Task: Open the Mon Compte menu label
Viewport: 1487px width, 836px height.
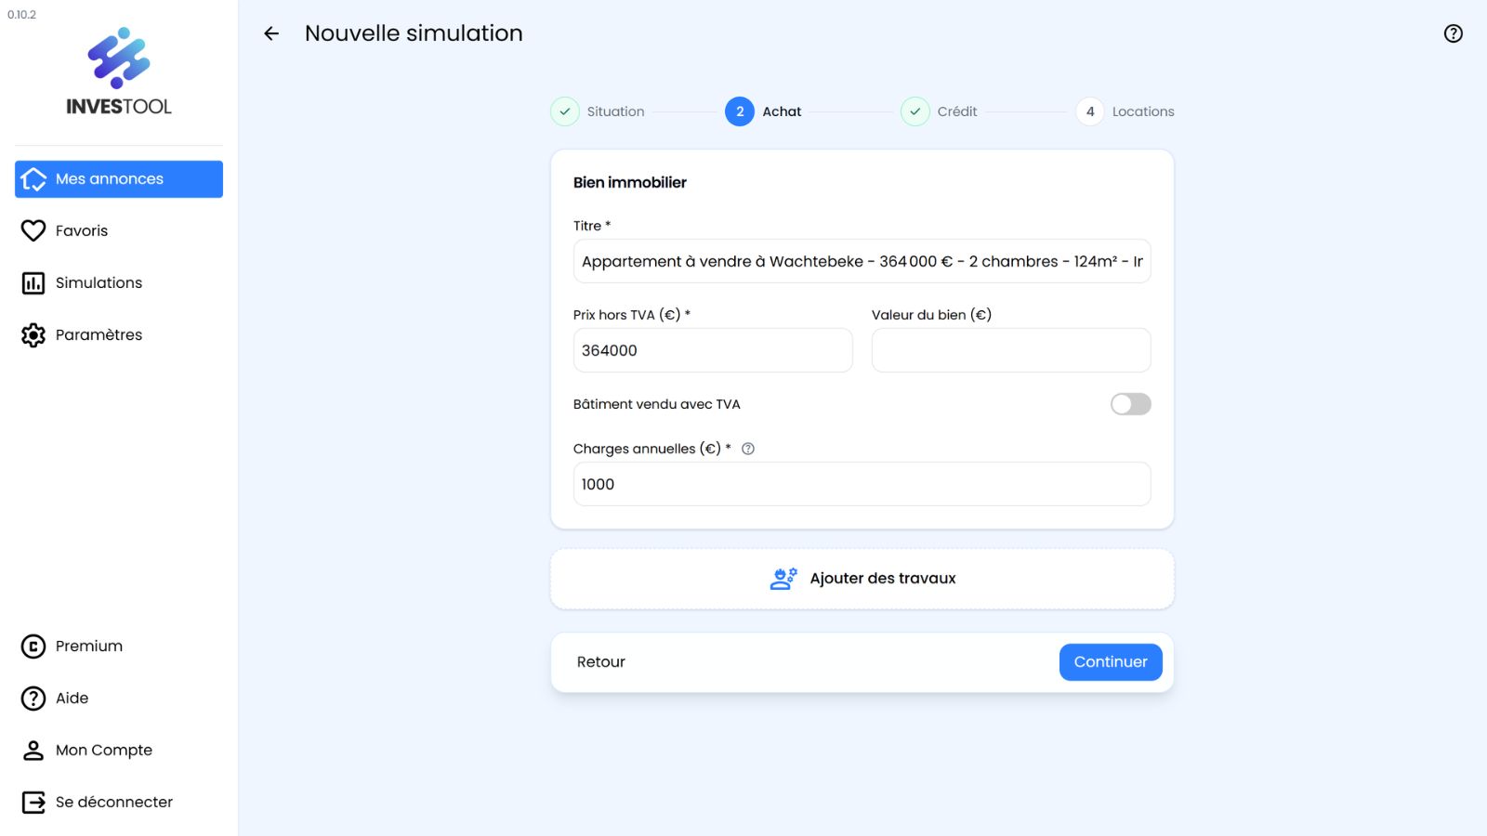Action: coord(104,751)
